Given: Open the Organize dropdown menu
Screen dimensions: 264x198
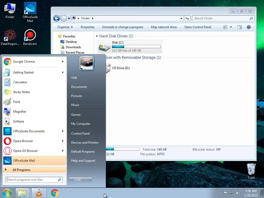Looking at the screenshot, I should coord(65,27).
